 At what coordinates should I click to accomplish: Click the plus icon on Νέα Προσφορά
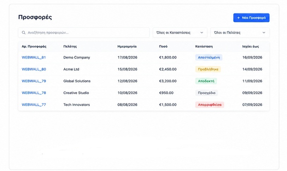(238, 18)
